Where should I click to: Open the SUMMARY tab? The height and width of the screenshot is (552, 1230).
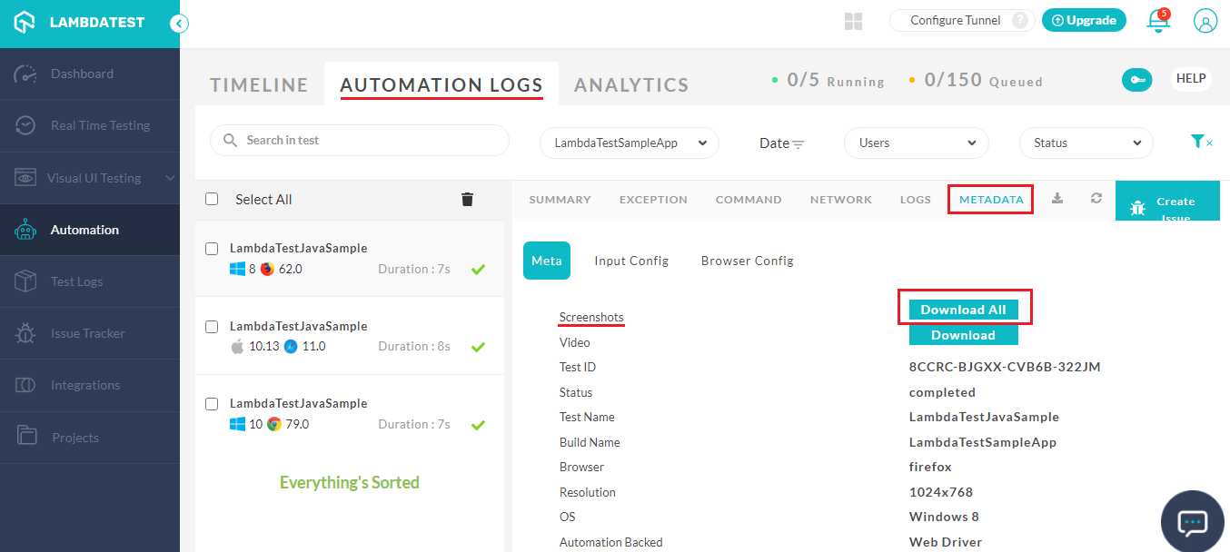tap(560, 200)
